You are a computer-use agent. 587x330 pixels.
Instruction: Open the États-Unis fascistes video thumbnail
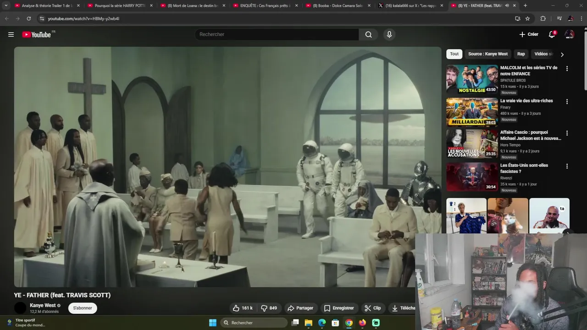(472, 176)
